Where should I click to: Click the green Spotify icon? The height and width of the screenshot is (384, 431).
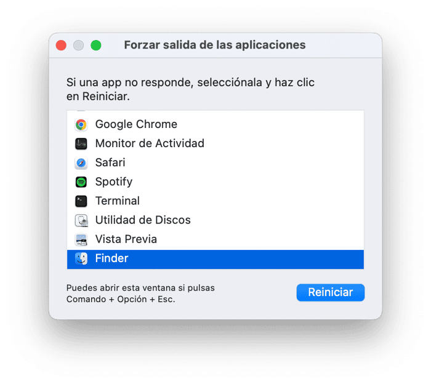tap(81, 182)
